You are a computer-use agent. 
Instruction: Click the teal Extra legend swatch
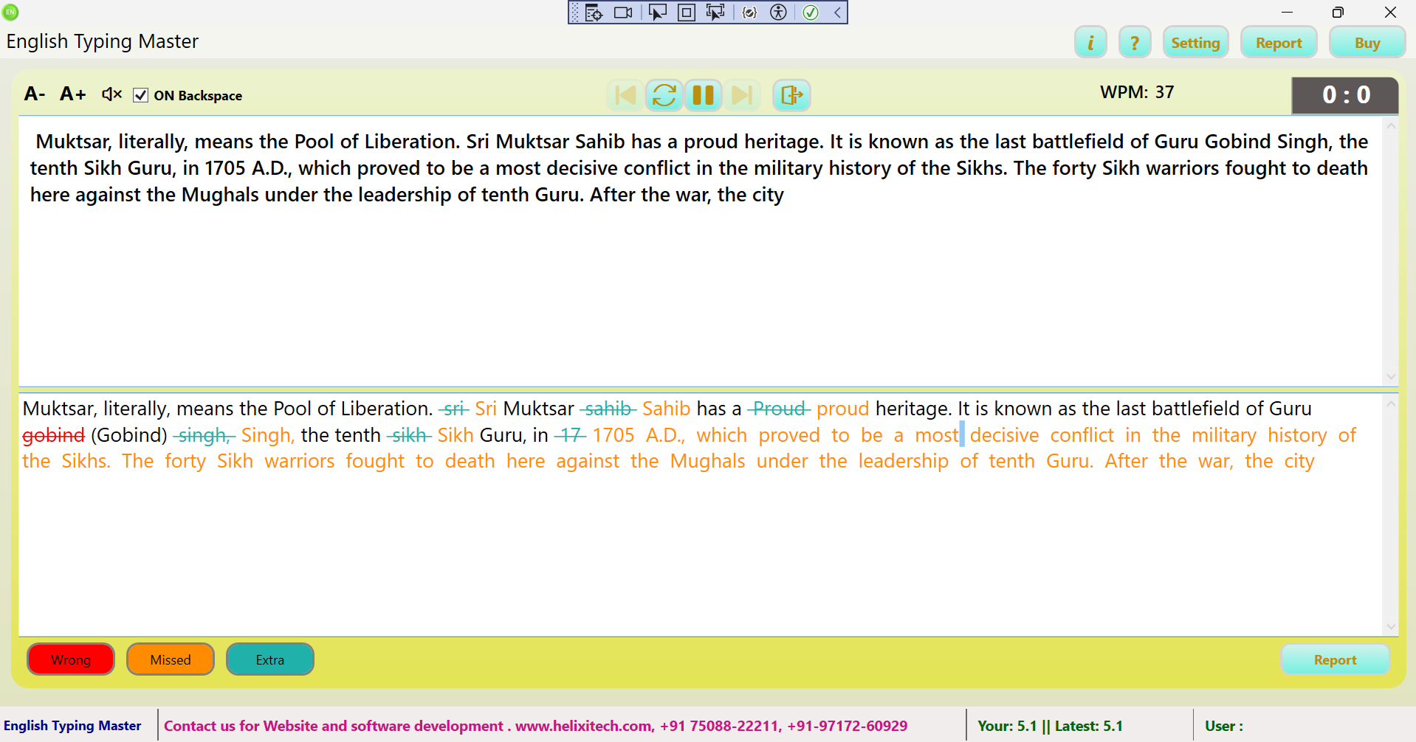point(270,659)
